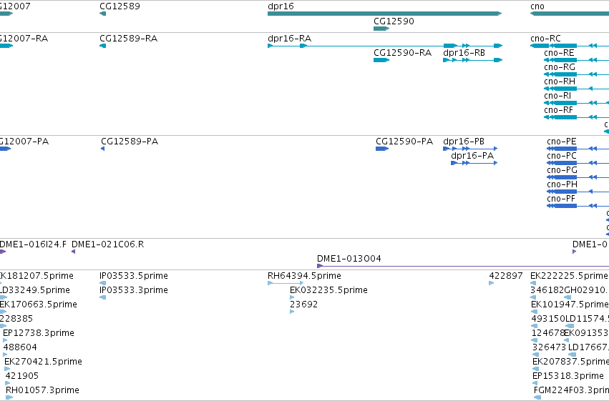The height and width of the screenshot is (401, 609).
Task: Select the CG12589-RA transcript arrow
Action: (103, 46)
